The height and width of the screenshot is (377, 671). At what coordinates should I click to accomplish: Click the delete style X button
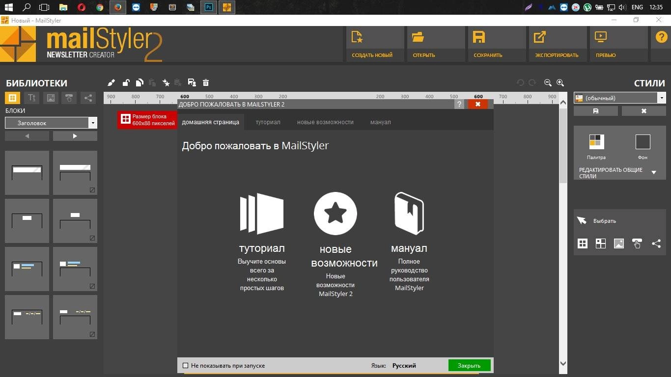tap(644, 111)
